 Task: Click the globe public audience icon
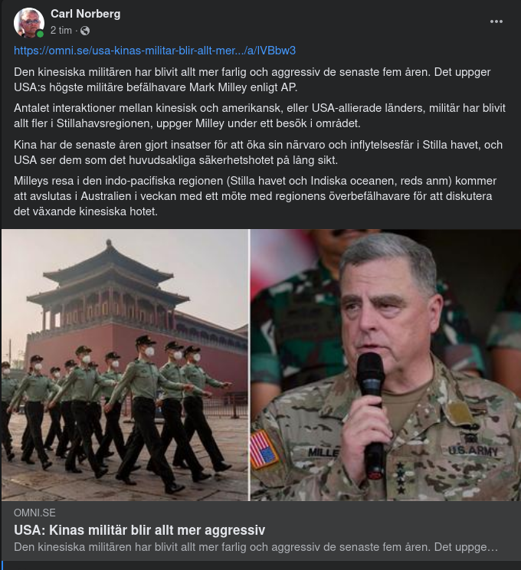[85, 31]
